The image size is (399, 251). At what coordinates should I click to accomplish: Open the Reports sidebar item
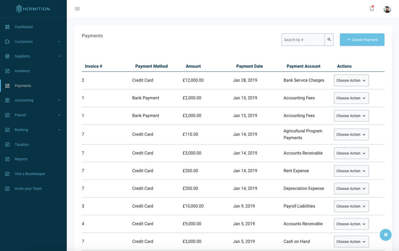21,159
